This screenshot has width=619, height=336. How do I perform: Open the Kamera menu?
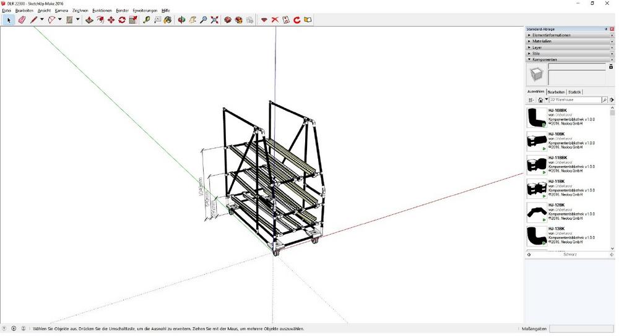tap(61, 10)
